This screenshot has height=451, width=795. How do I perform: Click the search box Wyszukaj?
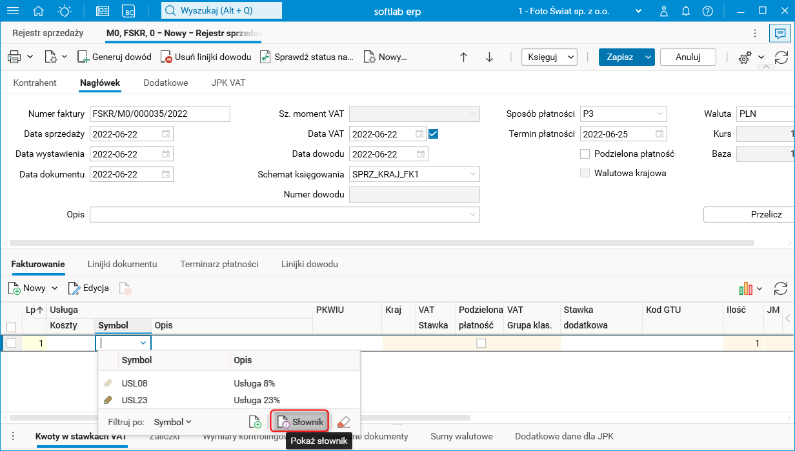click(221, 11)
